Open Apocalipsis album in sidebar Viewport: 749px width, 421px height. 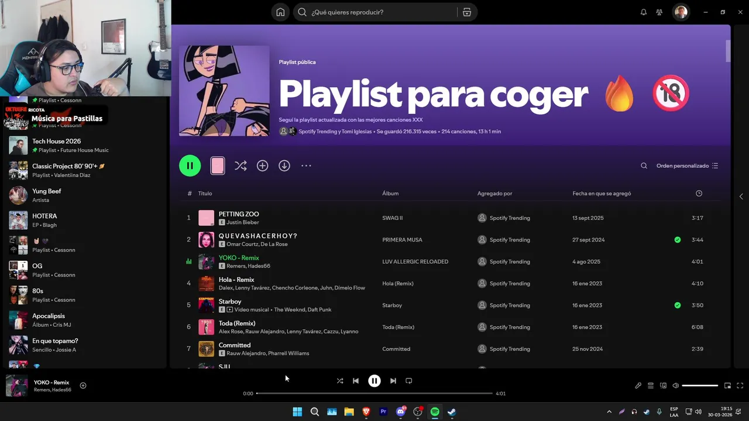click(85, 320)
